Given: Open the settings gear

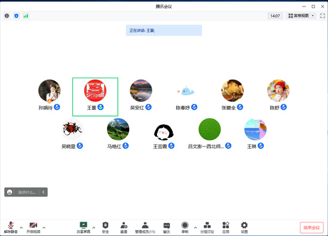Looking at the screenshot, I should [x=244, y=228].
